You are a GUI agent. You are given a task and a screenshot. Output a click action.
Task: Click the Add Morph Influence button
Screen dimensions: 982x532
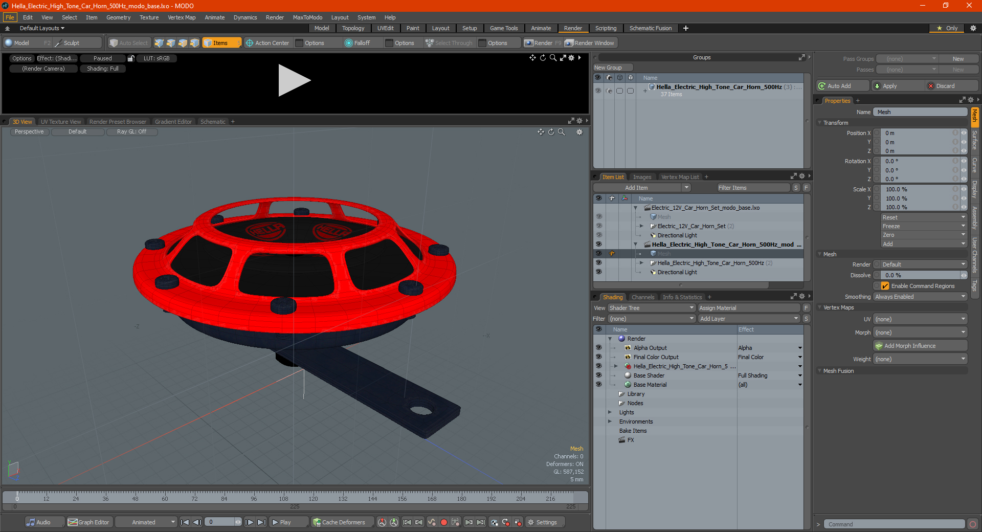point(920,346)
